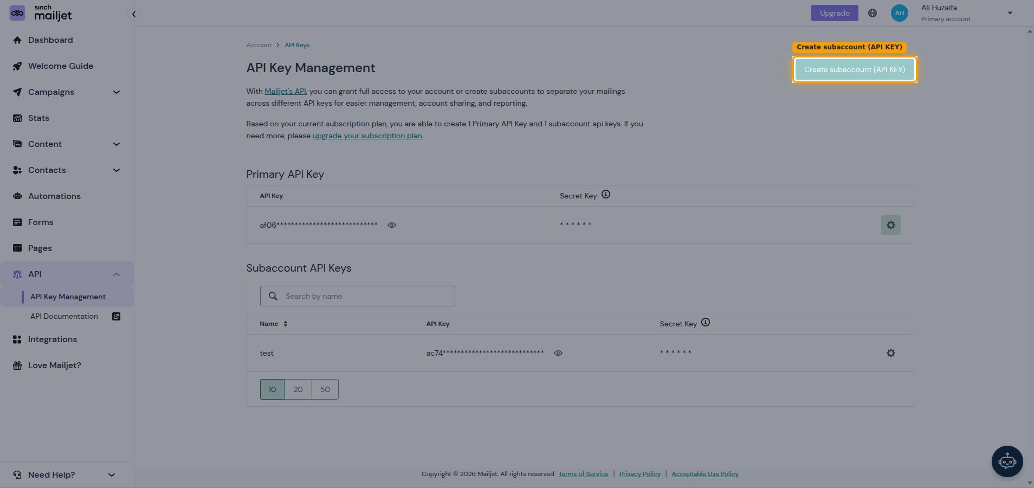Expand the Content submenu chevron

[x=117, y=144]
